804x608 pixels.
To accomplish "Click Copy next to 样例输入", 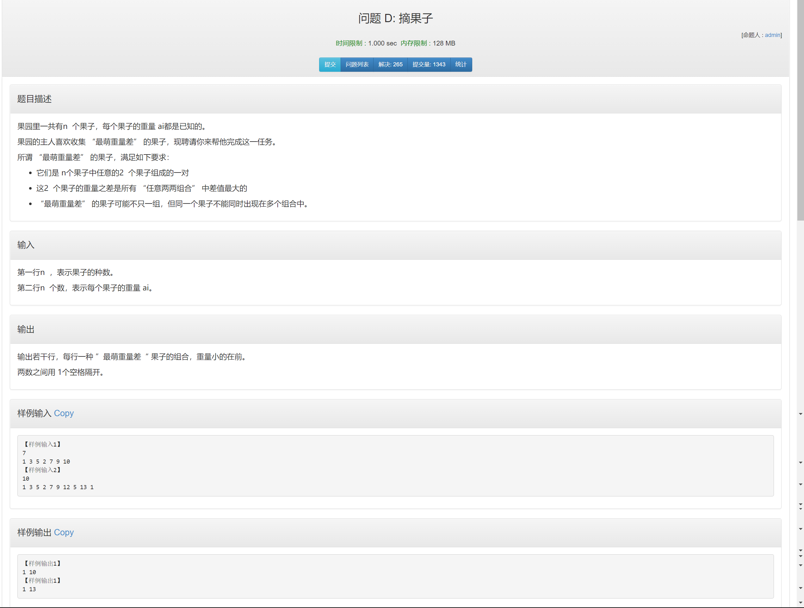I will (x=64, y=413).
